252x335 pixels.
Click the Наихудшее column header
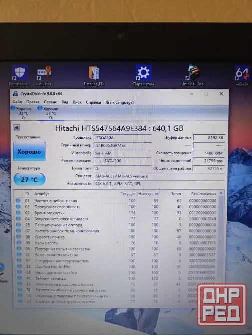tap(148, 194)
